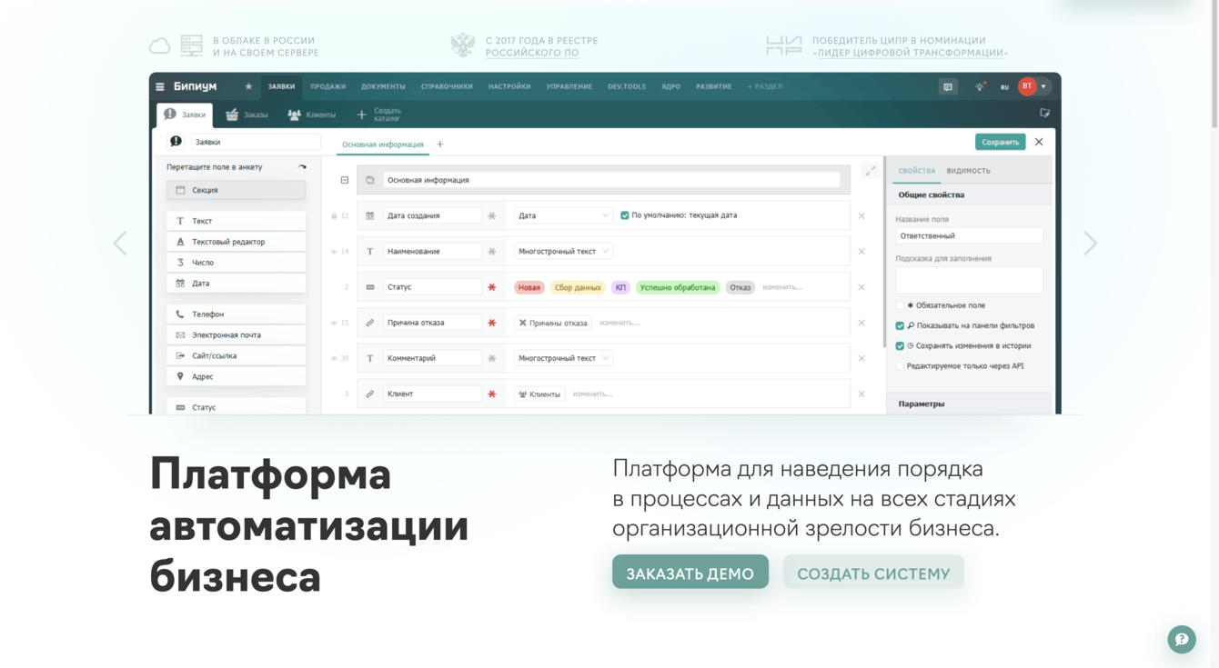Remove the Статус field row
Screen dimensions: 1219x668
pyautogui.click(x=861, y=287)
